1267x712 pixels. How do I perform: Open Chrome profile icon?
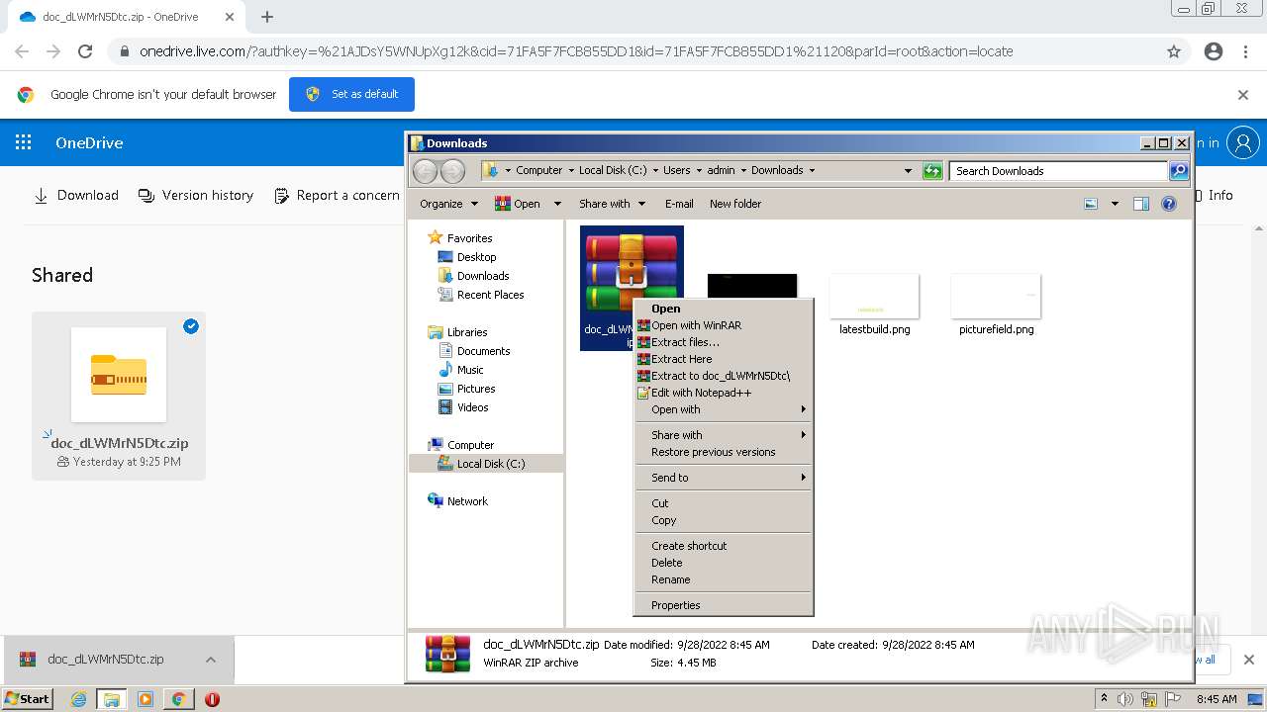click(x=1214, y=51)
